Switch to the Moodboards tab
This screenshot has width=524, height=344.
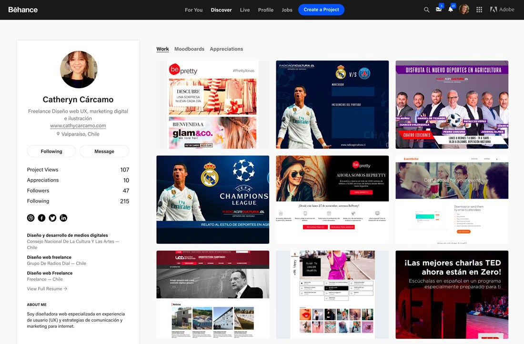[189, 49]
